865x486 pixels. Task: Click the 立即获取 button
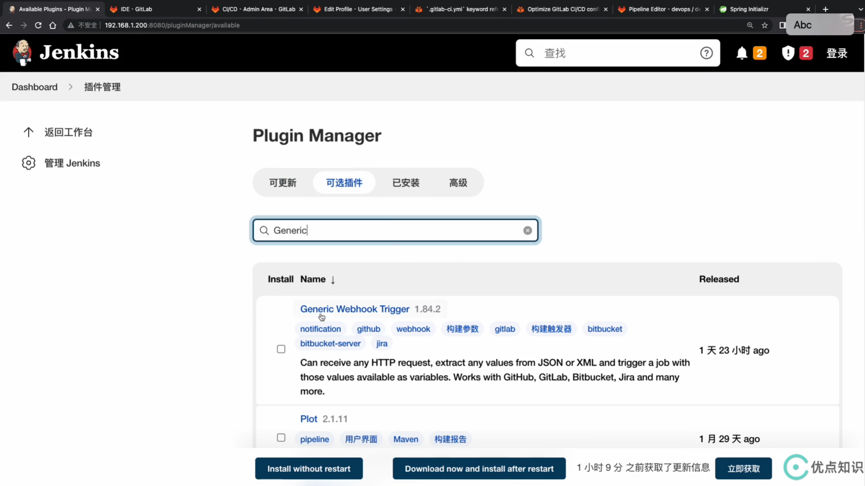[x=743, y=468]
